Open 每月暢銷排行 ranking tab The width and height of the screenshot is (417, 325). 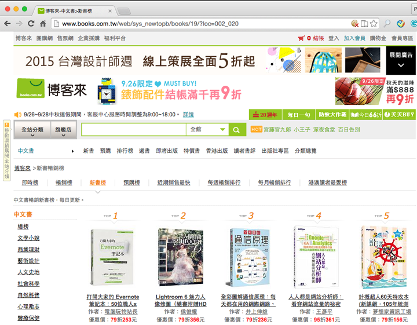tap(275, 182)
